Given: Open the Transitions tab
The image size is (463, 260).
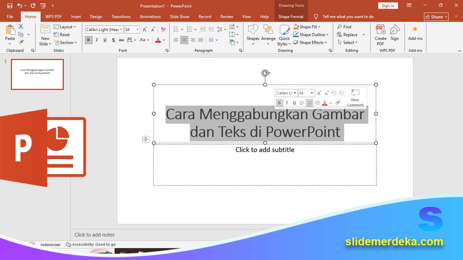Looking at the screenshot, I should (x=121, y=17).
